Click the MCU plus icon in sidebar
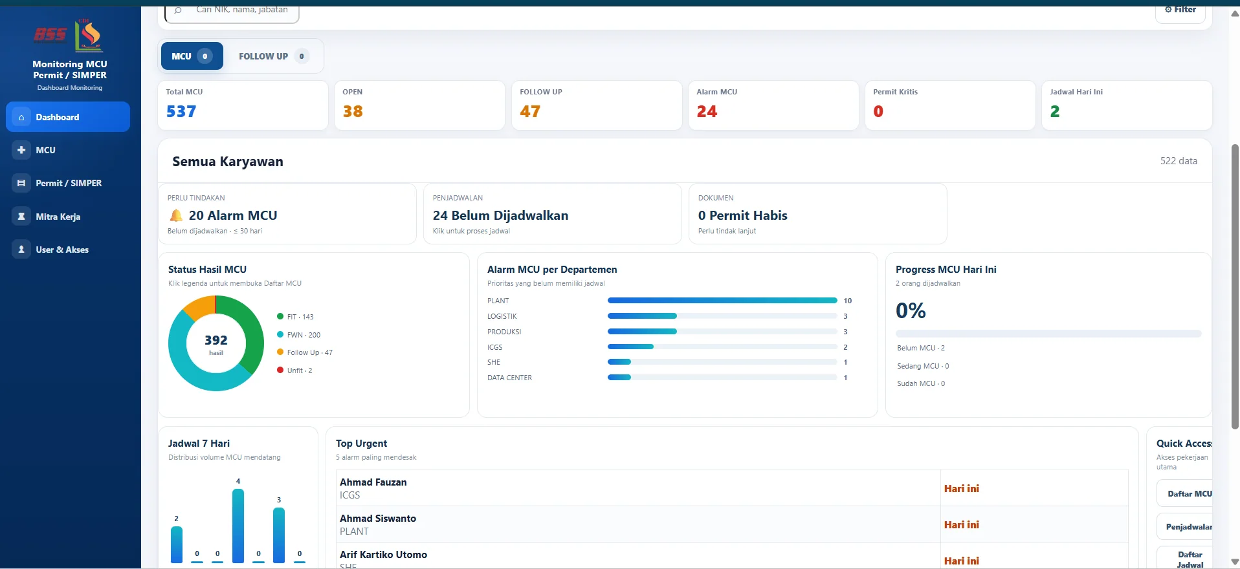Image resolution: width=1240 pixels, height=569 pixels. 21,150
